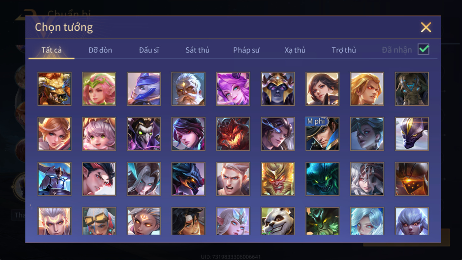462x260 pixels.
Task: Choose the goggles-wearing hero portrait
Action: click(99, 221)
